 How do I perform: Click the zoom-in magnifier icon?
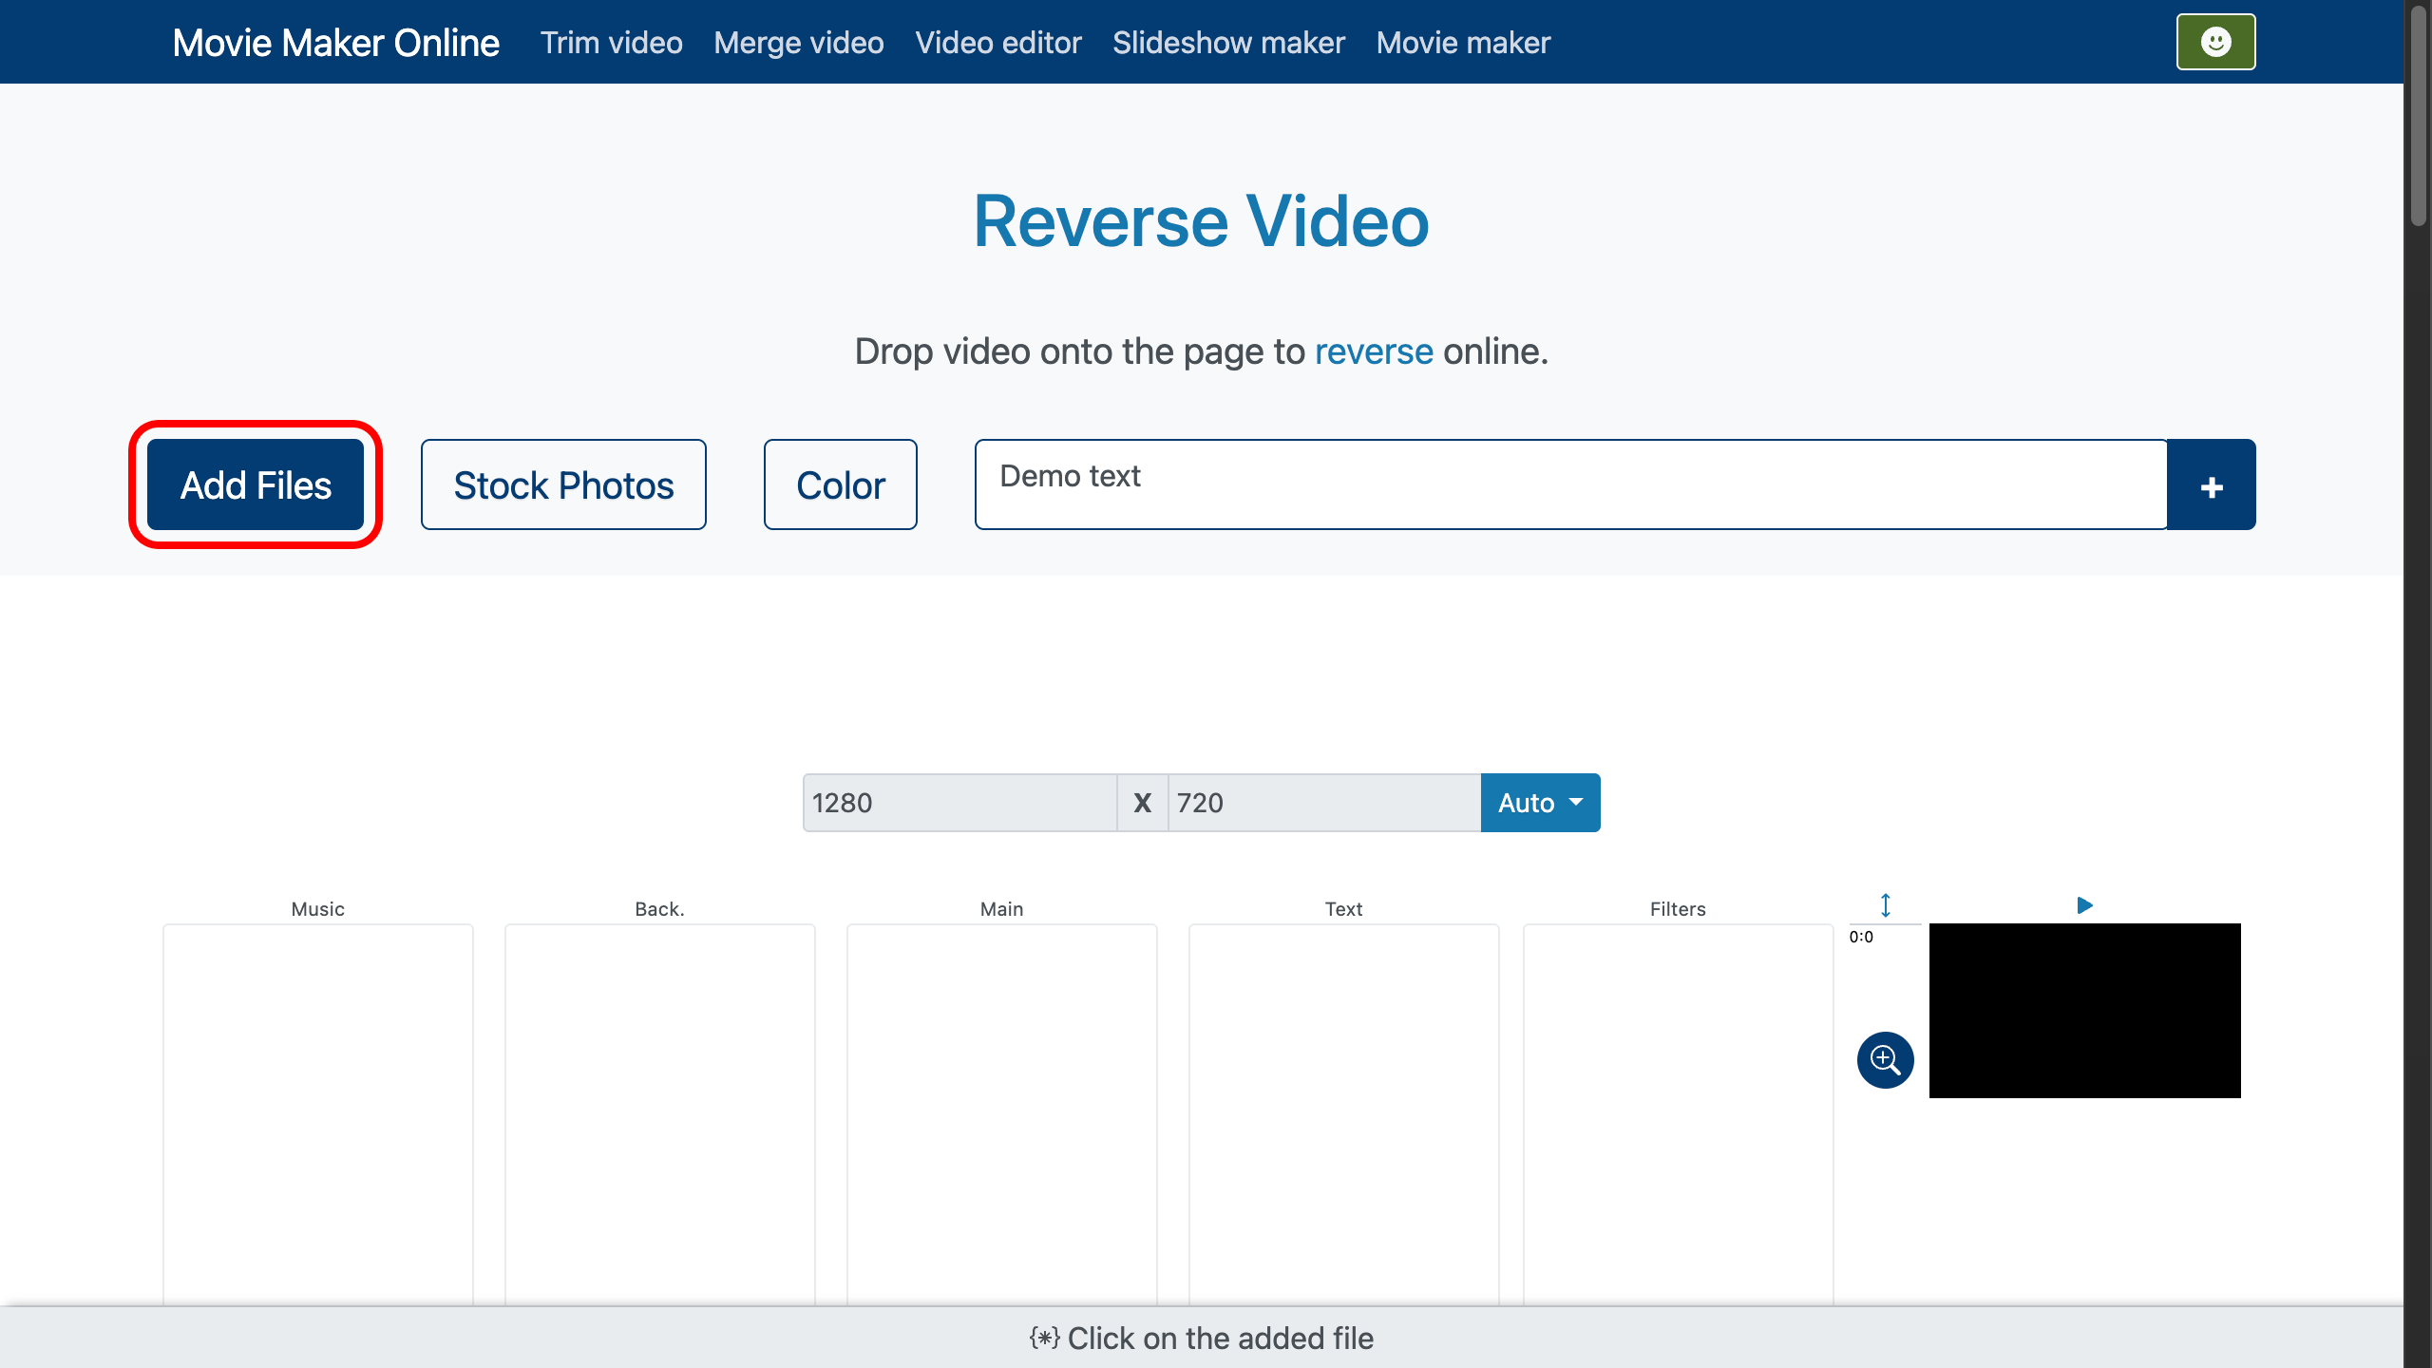(x=1885, y=1059)
